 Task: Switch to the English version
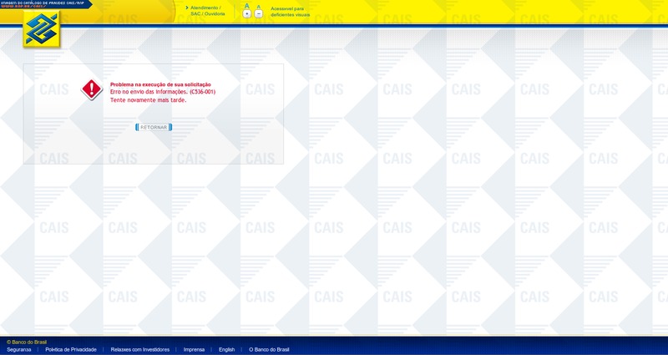coord(226,349)
